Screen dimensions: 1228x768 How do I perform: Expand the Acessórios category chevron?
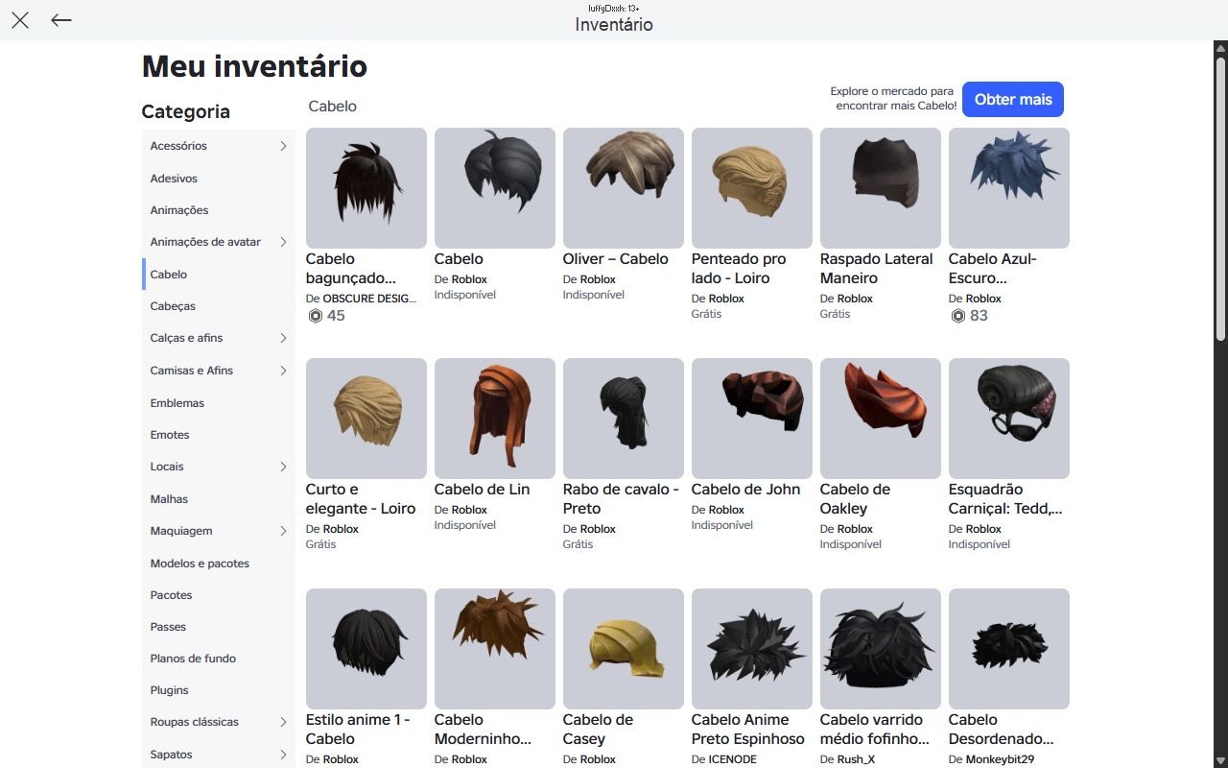point(283,146)
